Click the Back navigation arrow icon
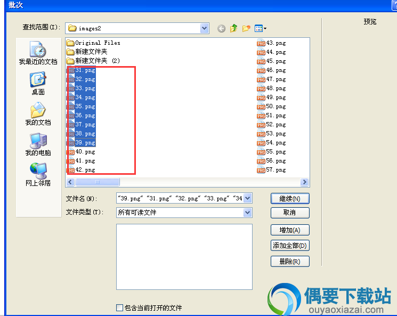397x316 pixels. (221, 28)
